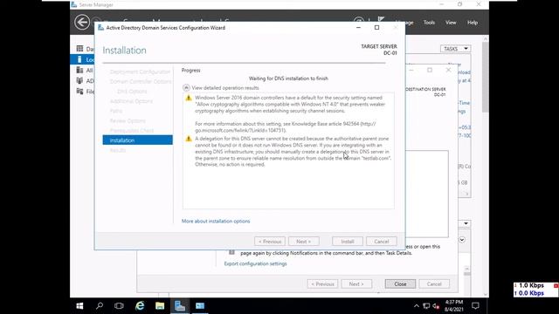This screenshot has height=314, width=559.
Task: Launch Internet Explorer from taskbar
Action: pos(140,306)
